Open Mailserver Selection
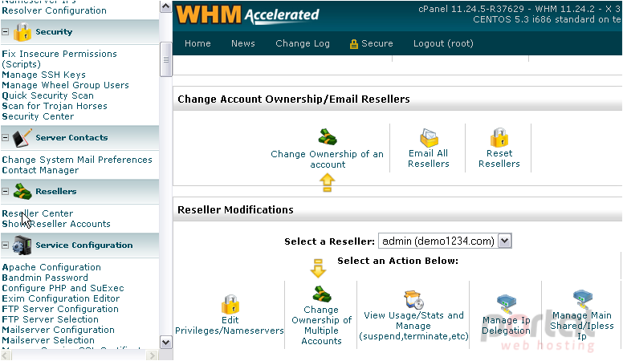Image resolution: width=623 pixels, height=361 pixels. pos(48,340)
